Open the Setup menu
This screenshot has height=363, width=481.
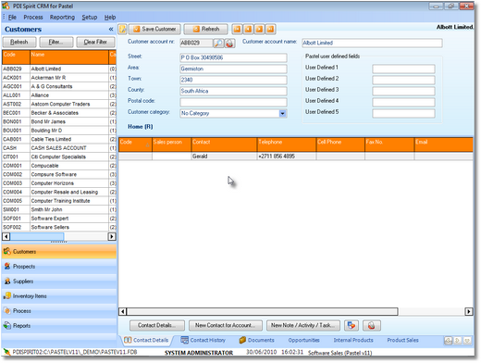click(x=90, y=18)
